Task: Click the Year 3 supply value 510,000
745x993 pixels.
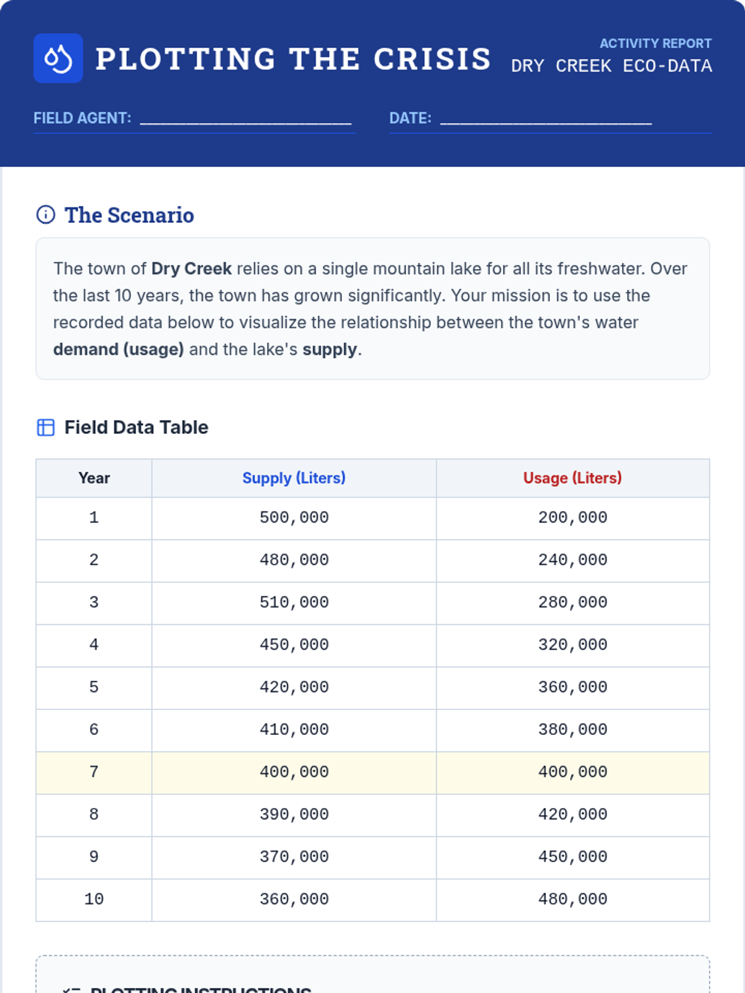Action: click(x=294, y=603)
